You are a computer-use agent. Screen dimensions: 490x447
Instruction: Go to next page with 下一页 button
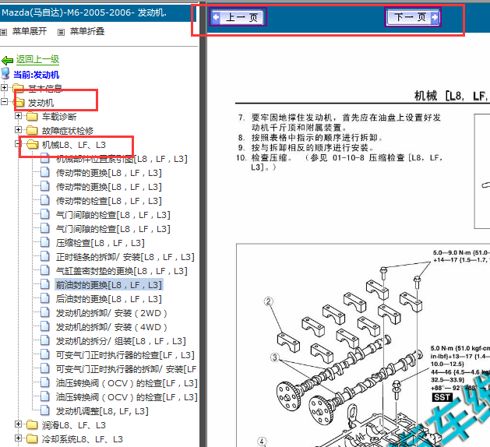pos(413,17)
